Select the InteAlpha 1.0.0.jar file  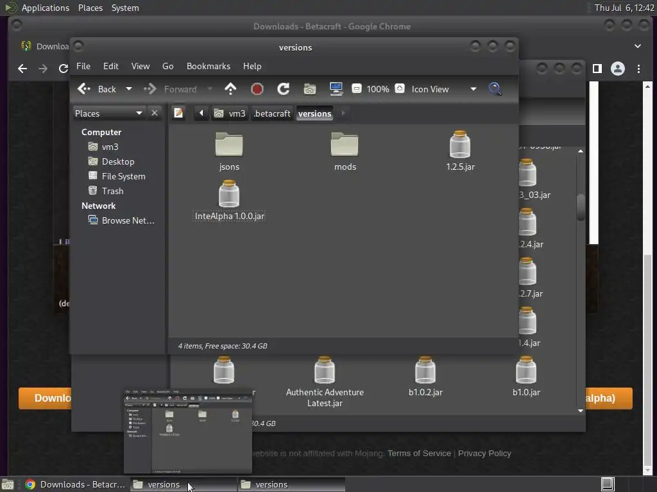pos(230,201)
